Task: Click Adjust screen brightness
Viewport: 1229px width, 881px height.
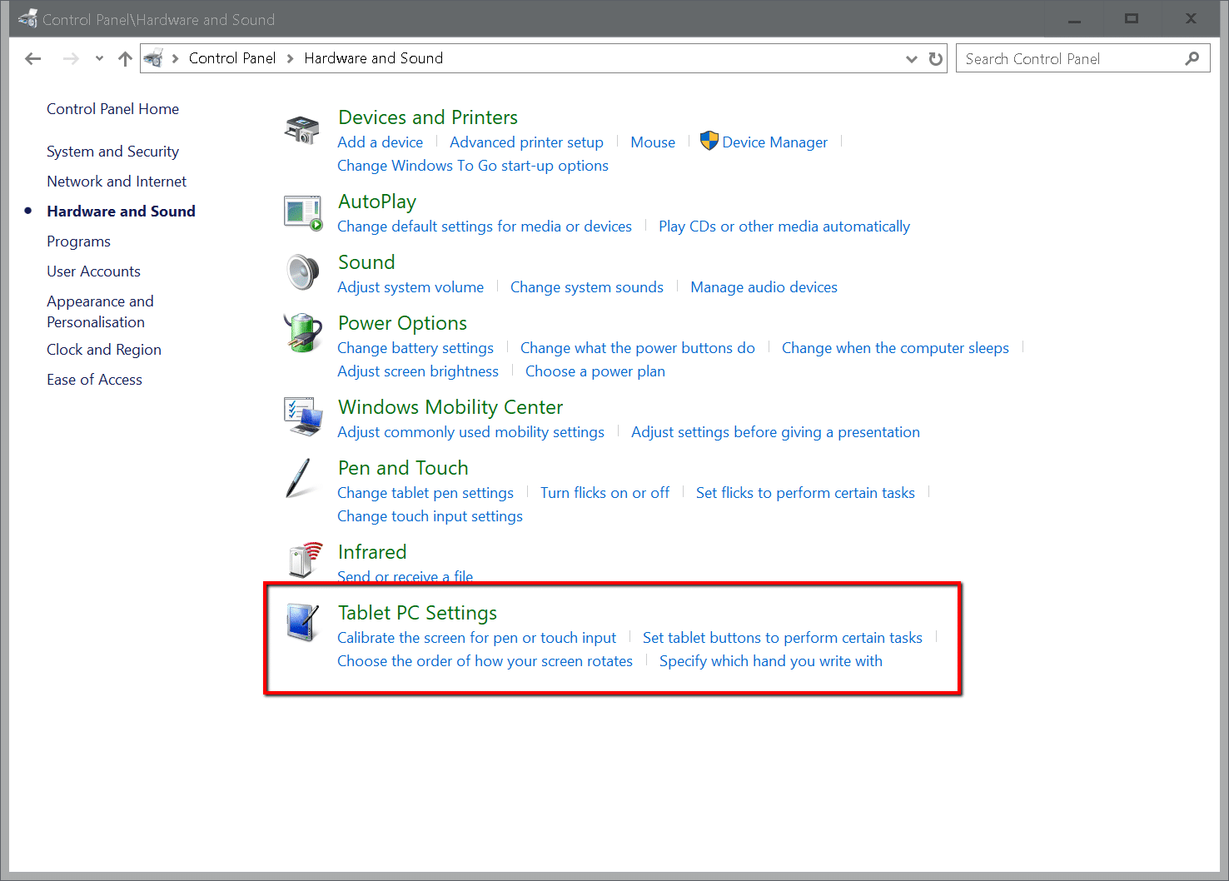Action: tap(418, 371)
